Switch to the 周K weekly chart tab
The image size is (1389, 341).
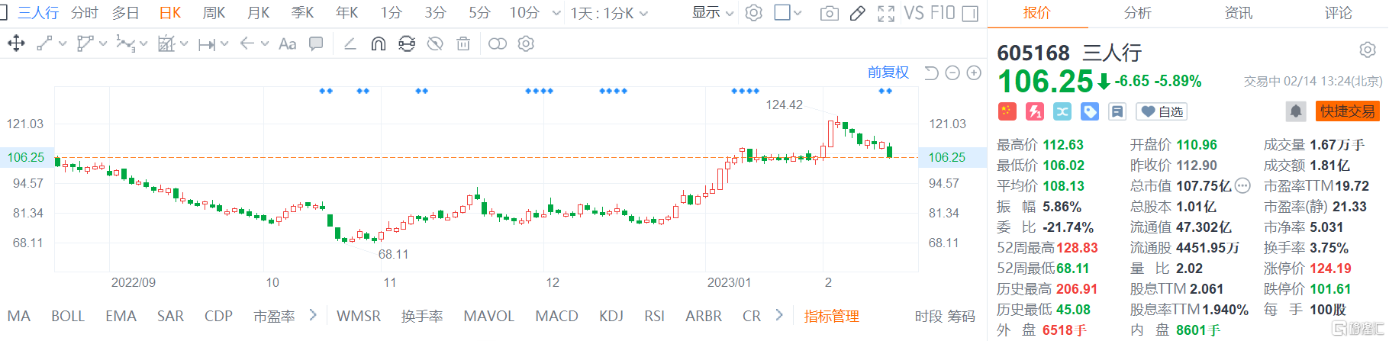point(214,13)
